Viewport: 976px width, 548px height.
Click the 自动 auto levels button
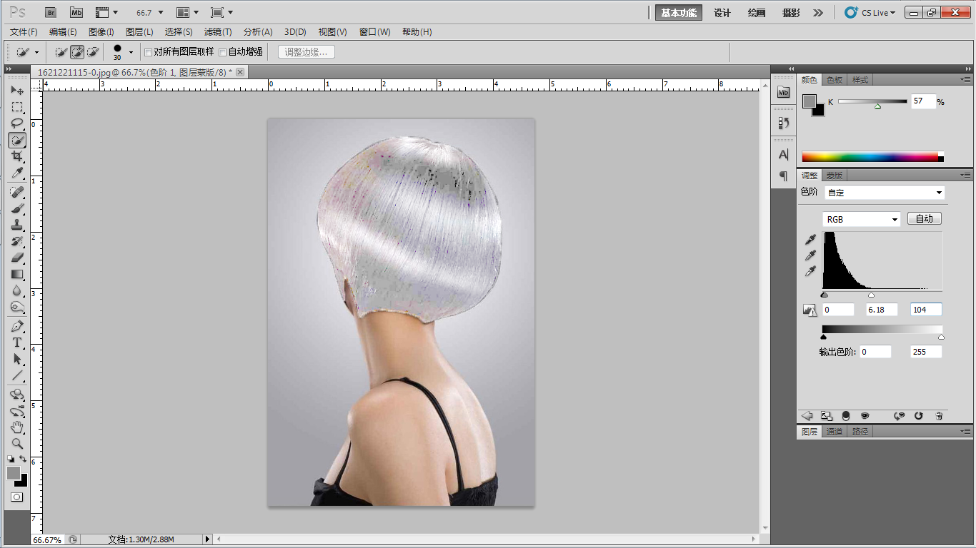pyautogui.click(x=925, y=218)
